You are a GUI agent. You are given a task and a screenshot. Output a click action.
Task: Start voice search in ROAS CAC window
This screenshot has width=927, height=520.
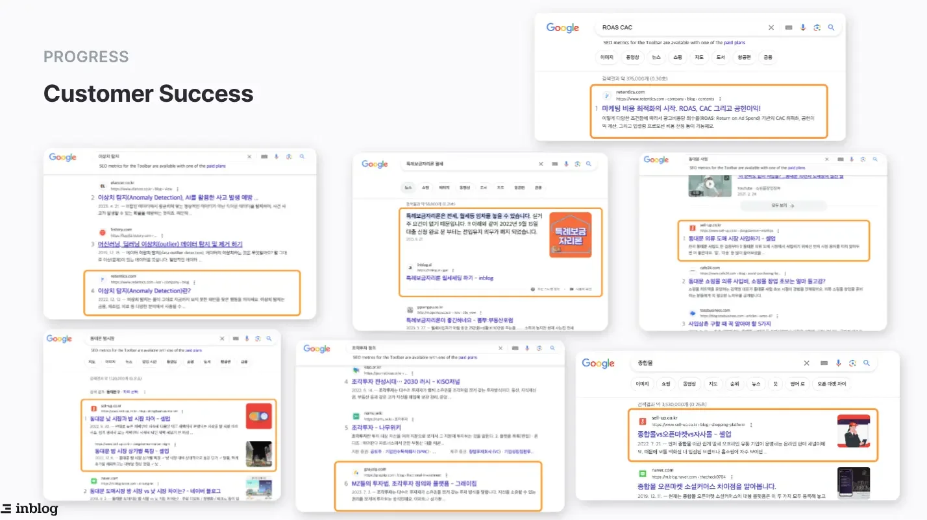coord(803,28)
